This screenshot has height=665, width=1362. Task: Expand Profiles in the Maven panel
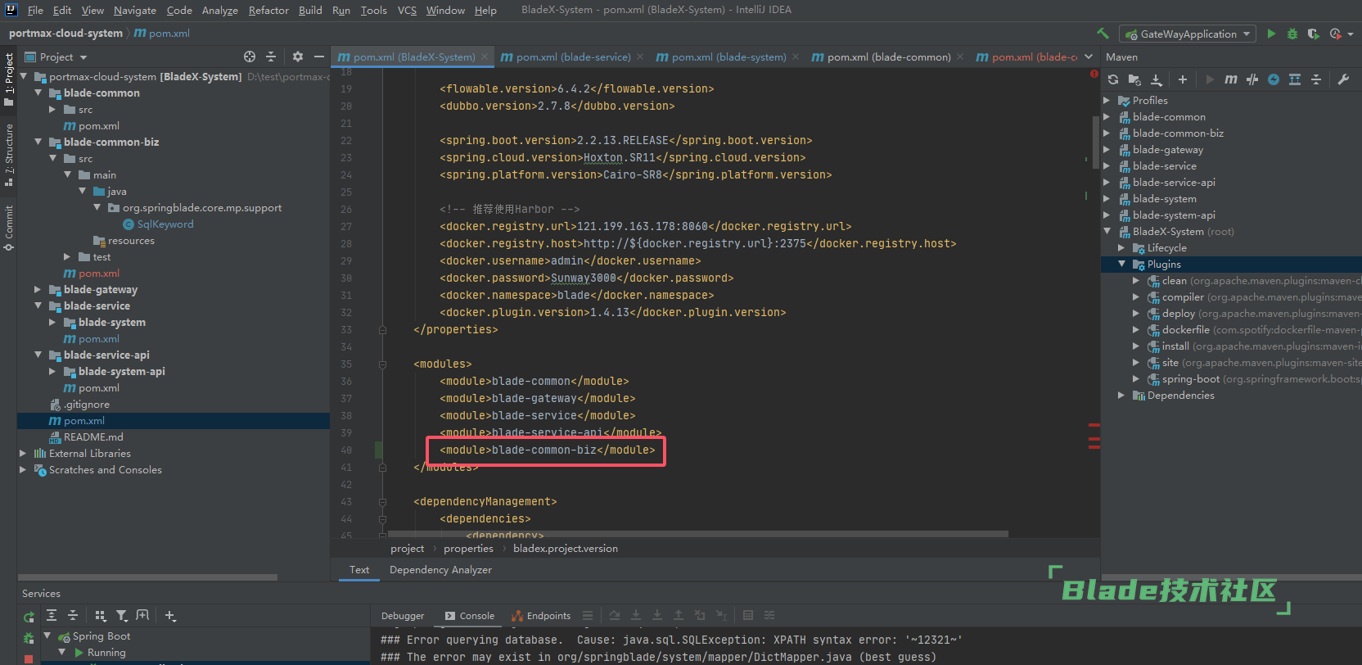tap(1107, 100)
